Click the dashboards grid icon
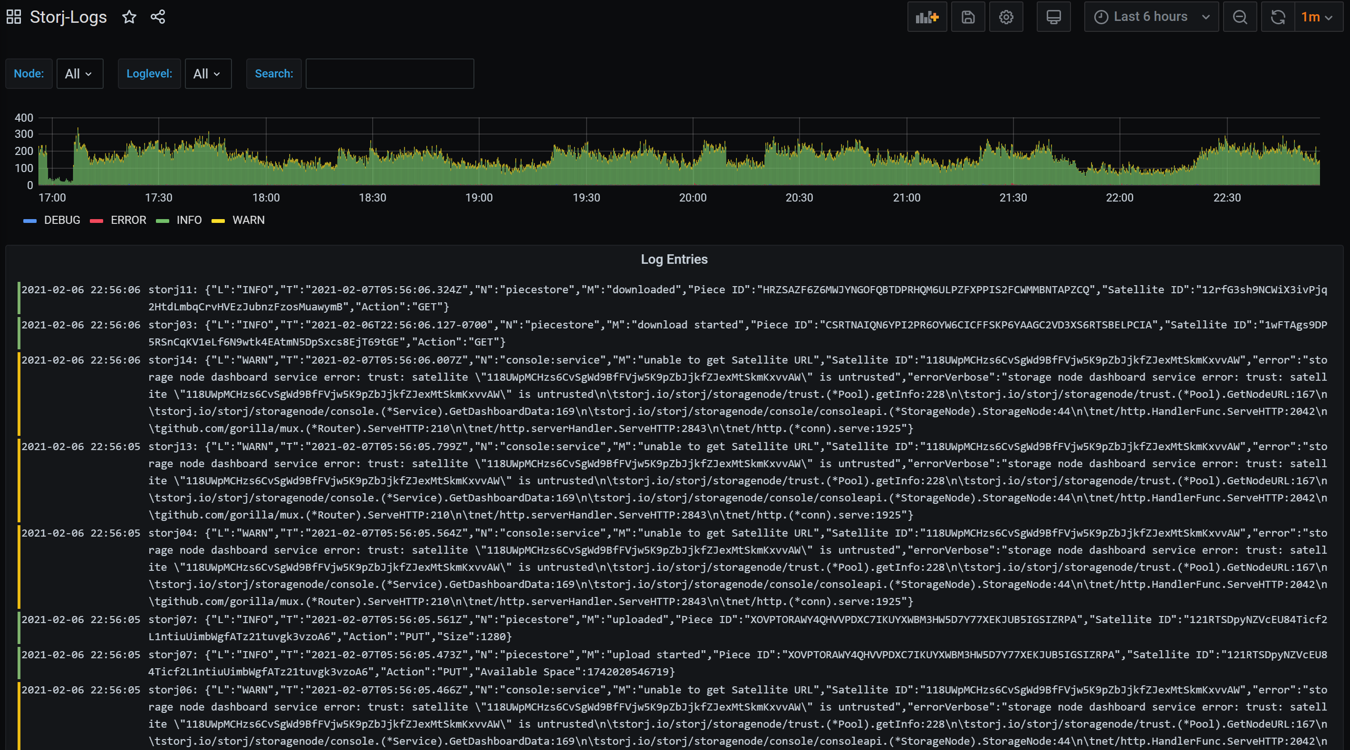Screen dimensions: 1350x750 [14, 17]
